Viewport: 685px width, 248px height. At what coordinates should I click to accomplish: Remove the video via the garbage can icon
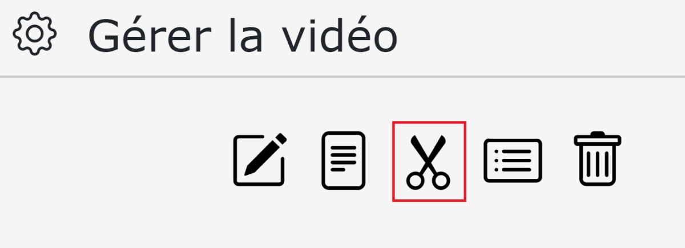coord(598,159)
